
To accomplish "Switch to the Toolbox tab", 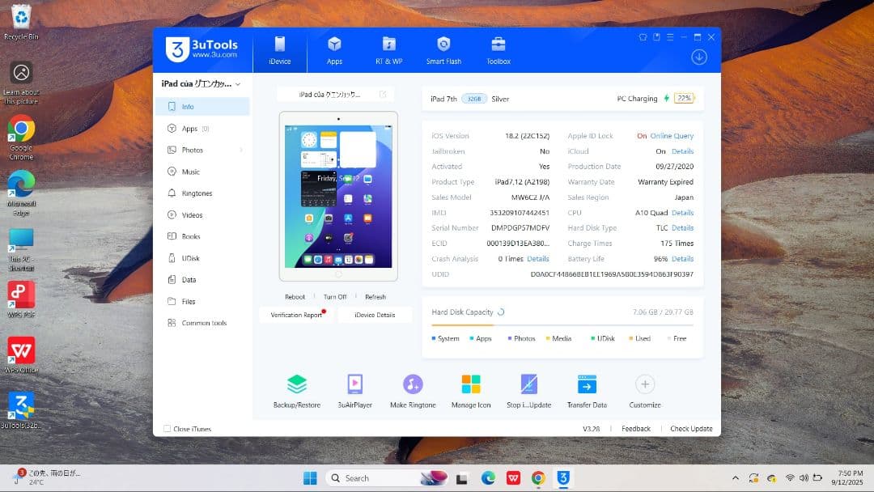I will (498, 50).
